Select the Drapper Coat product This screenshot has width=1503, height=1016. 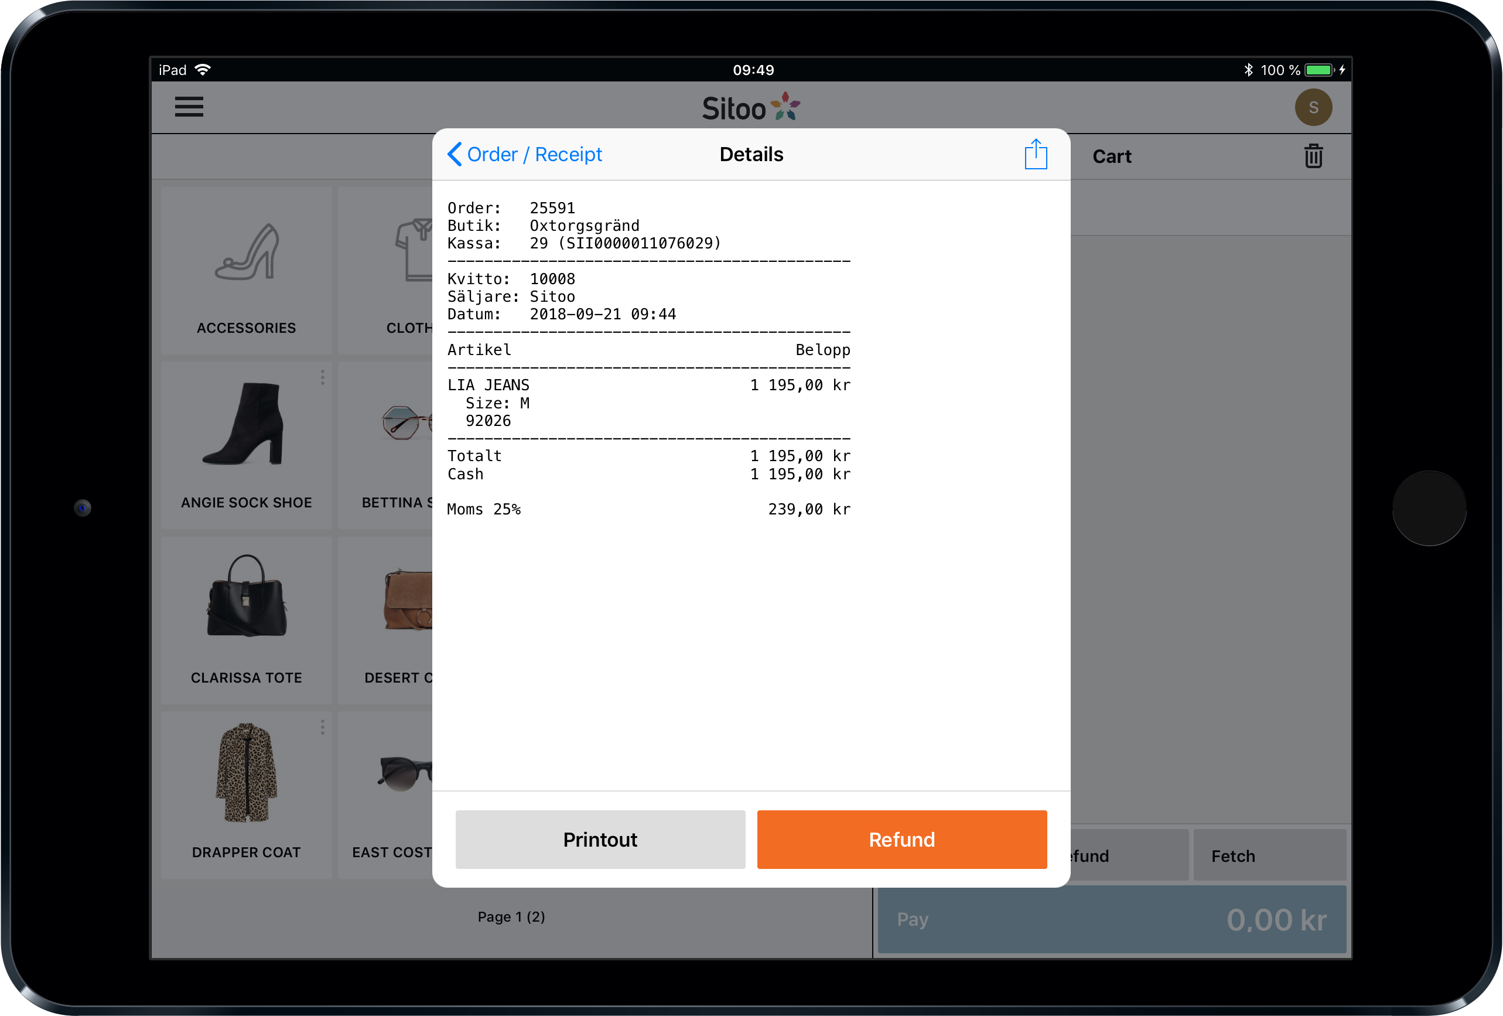[x=247, y=795]
